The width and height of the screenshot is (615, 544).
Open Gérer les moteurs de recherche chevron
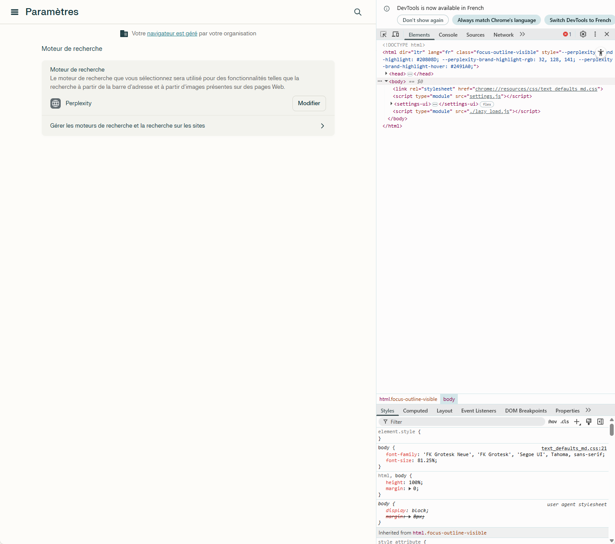(323, 126)
